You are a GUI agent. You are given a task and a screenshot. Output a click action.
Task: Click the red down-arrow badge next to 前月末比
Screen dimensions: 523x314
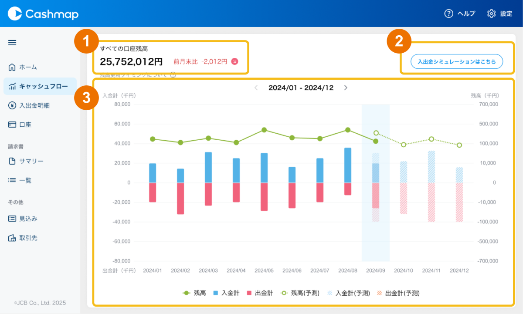pyautogui.click(x=234, y=61)
